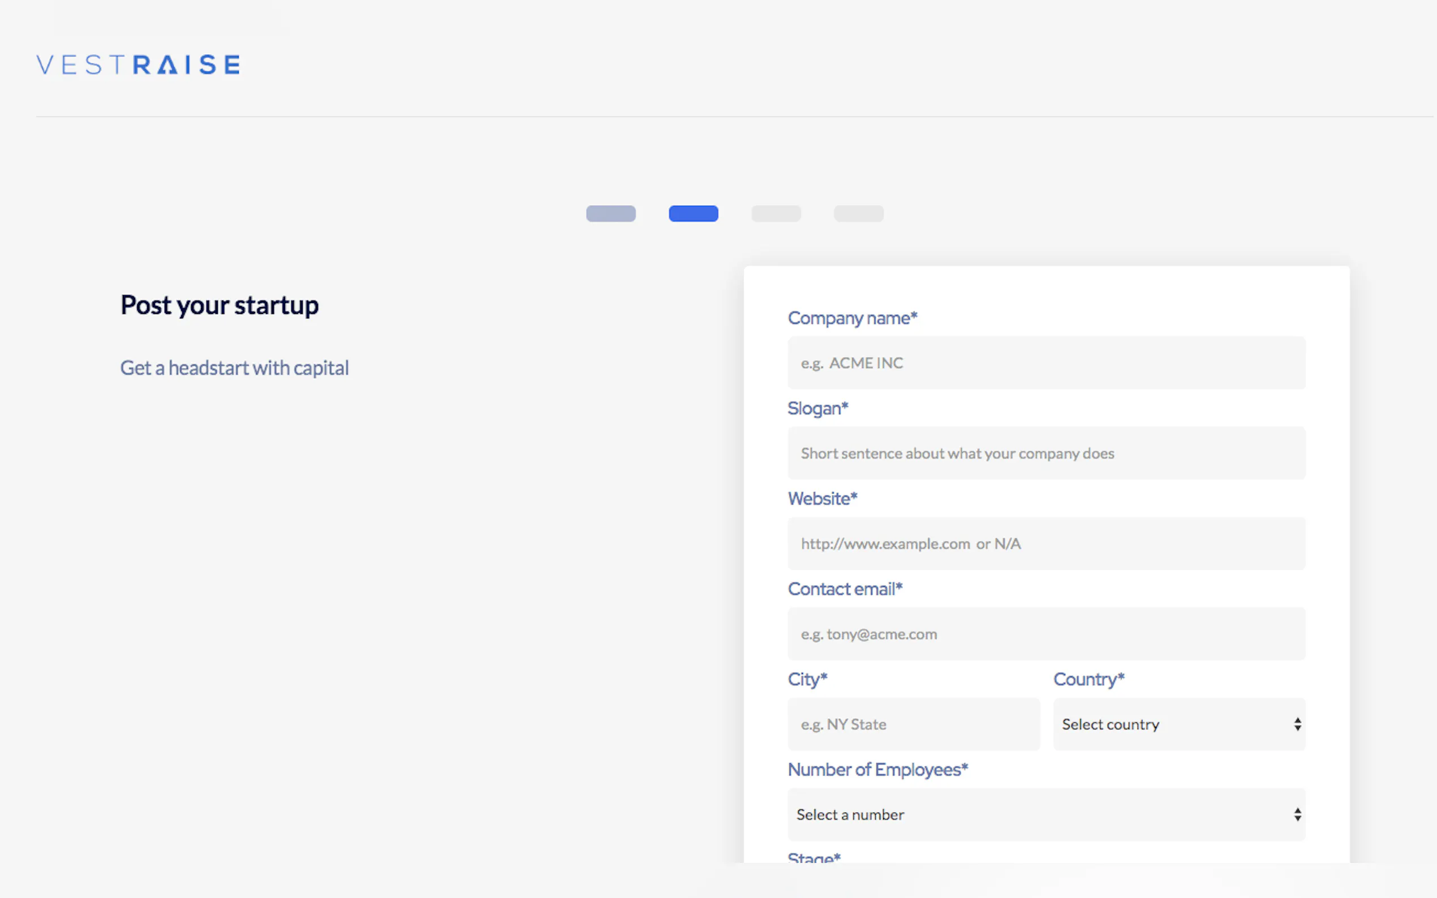
Task: Click the Website* field label
Action: click(x=822, y=499)
